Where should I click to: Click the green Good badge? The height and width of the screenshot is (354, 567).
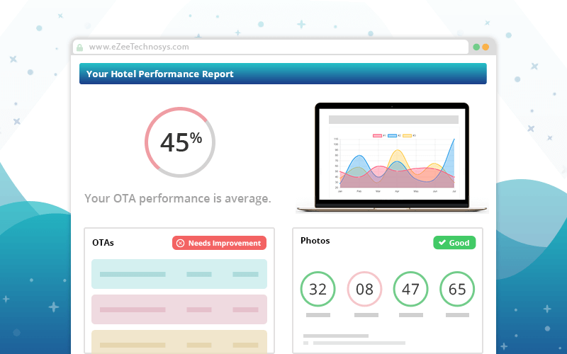pos(454,243)
